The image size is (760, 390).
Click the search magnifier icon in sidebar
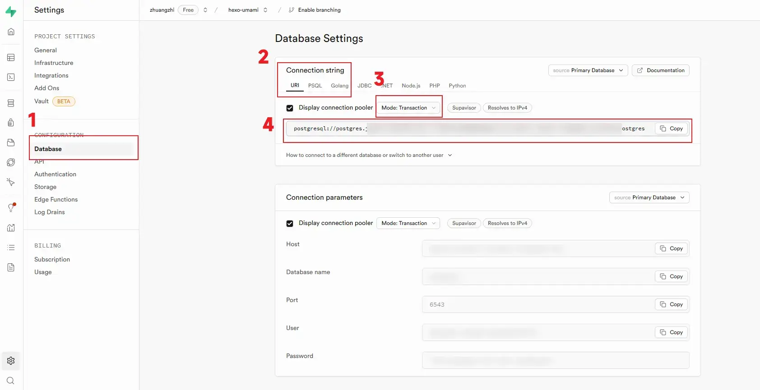point(11,381)
